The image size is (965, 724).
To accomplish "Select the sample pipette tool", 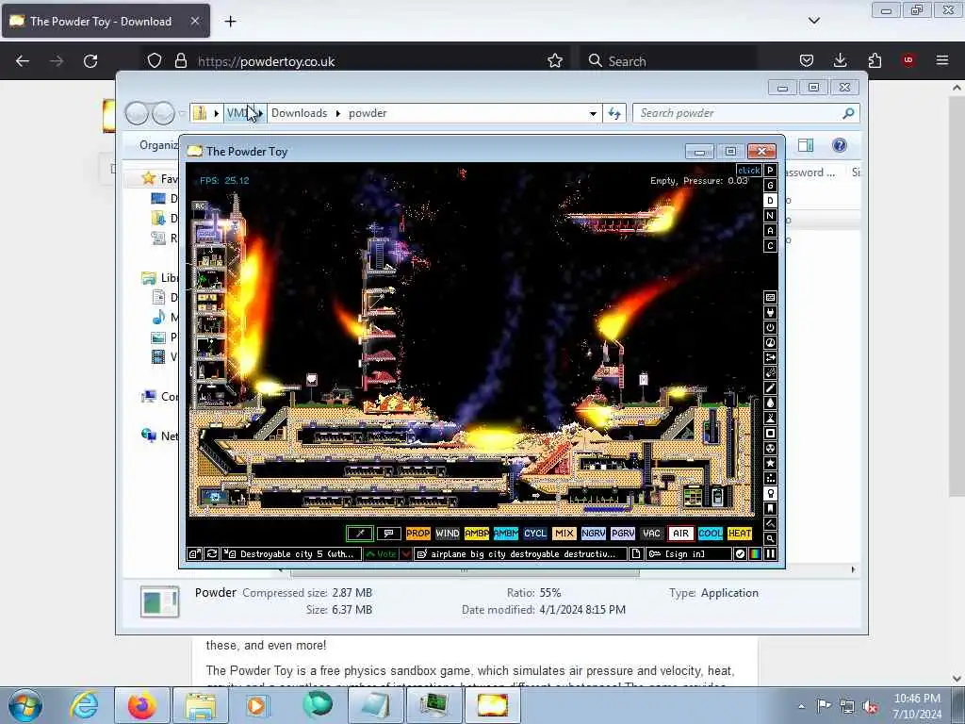I will pos(361,534).
